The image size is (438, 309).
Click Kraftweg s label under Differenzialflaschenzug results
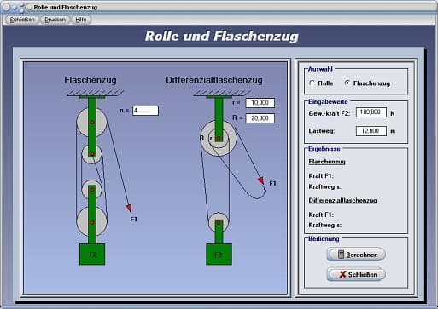tap(324, 226)
